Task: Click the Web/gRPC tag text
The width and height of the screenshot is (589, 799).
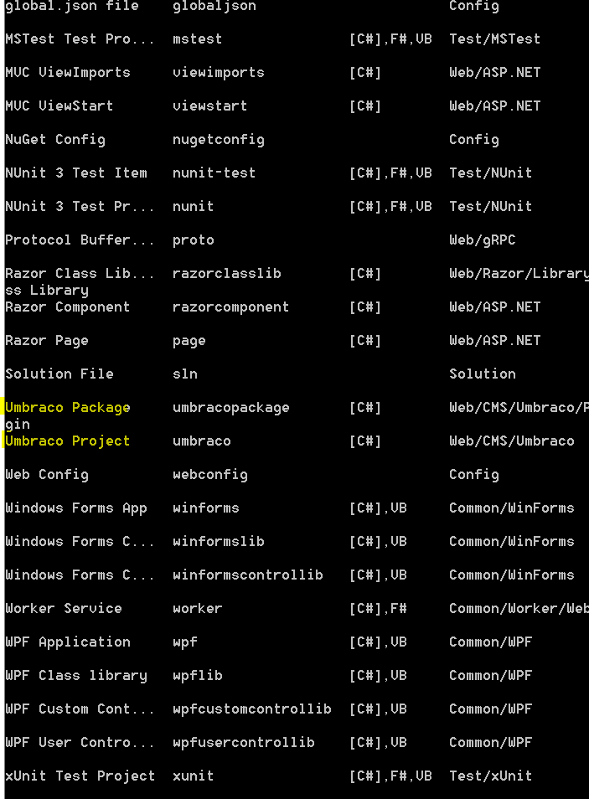Action: [x=483, y=240]
